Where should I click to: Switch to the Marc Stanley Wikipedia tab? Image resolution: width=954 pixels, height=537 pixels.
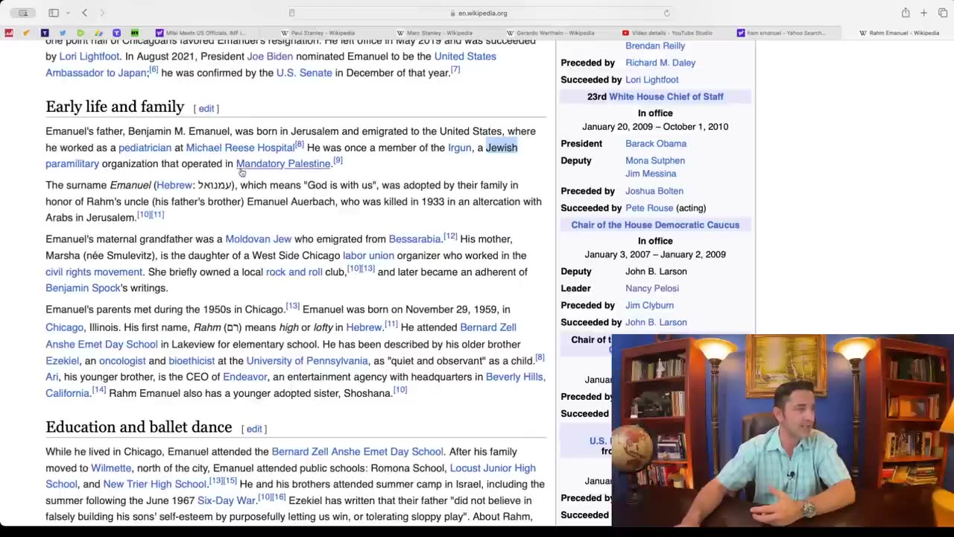point(434,33)
